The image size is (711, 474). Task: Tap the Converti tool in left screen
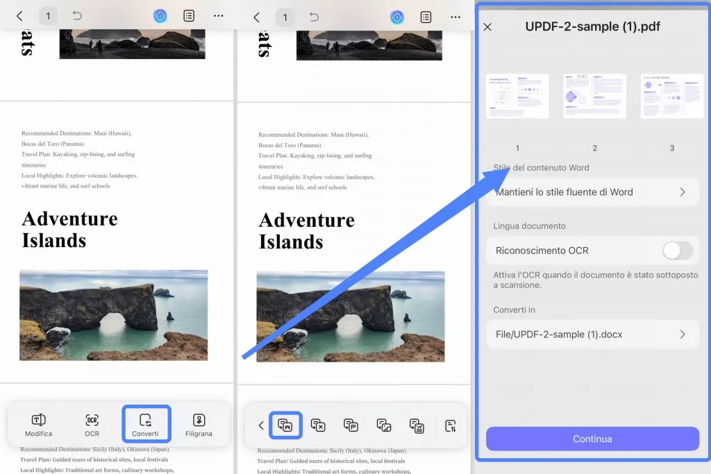coord(146,425)
